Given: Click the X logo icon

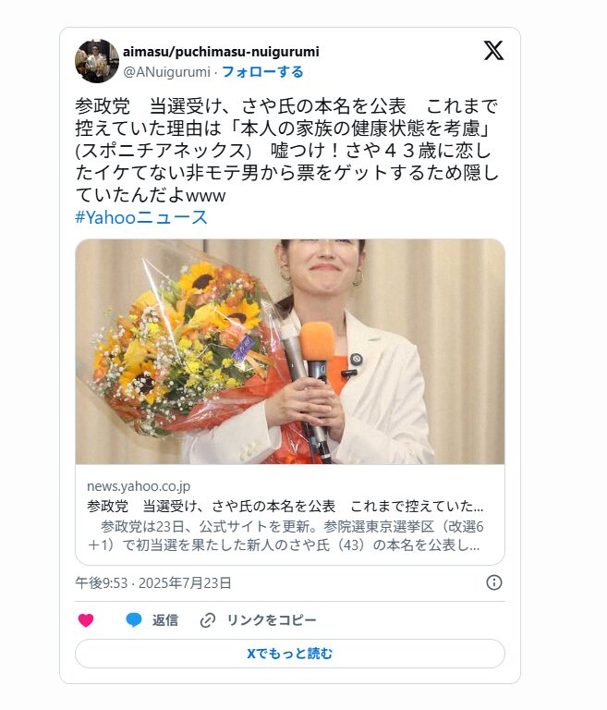Looking at the screenshot, I should (493, 50).
